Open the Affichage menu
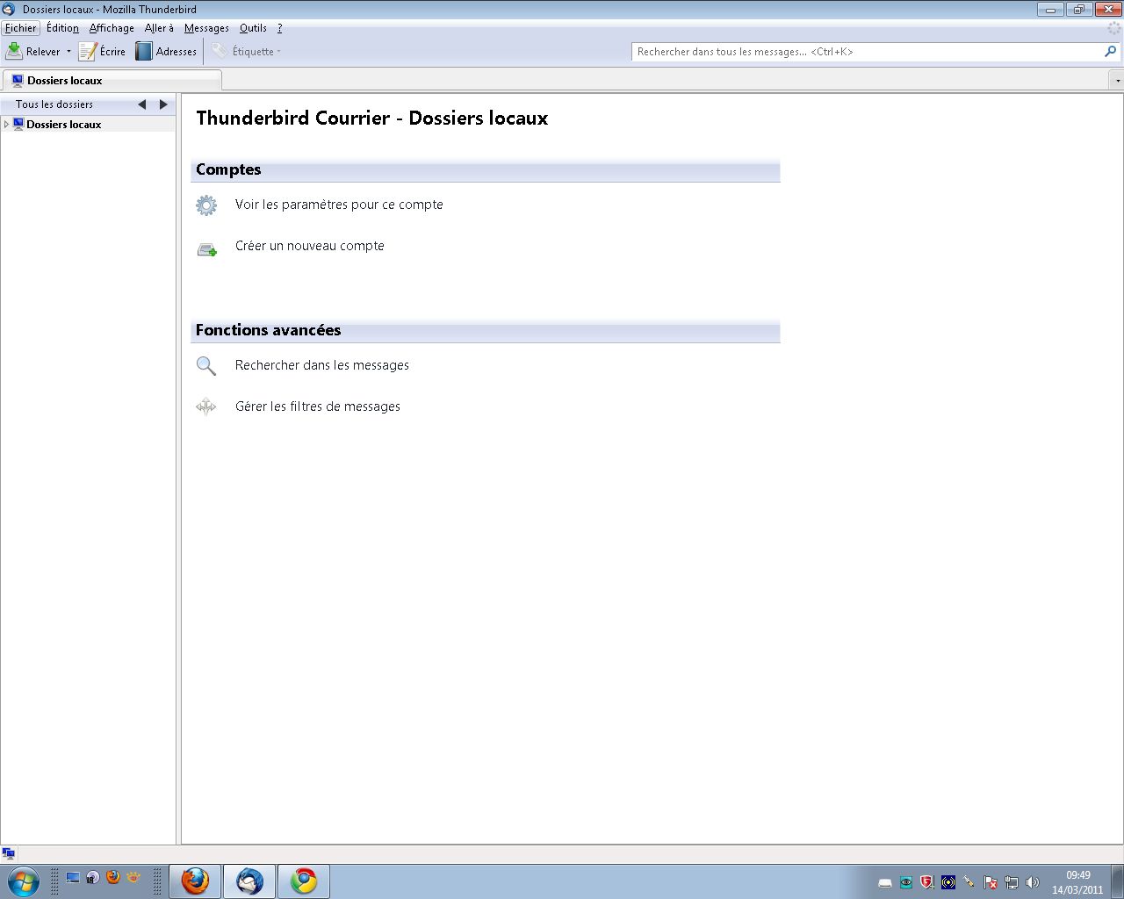The image size is (1124, 899). 112,28
